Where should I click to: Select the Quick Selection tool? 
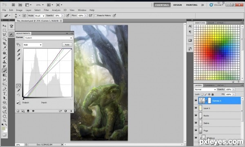click(x=4, y=39)
